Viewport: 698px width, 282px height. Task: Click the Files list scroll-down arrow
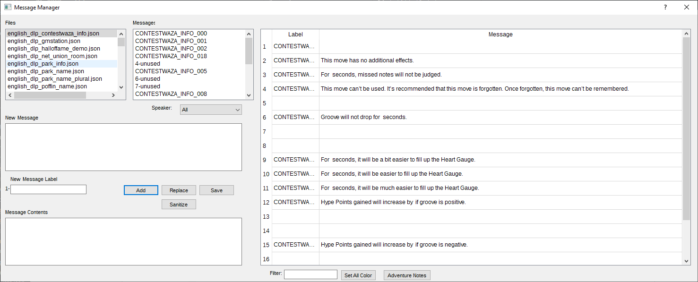121,87
